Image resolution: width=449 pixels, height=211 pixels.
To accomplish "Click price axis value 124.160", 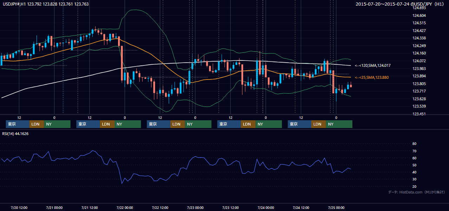I will click(x=419, y=53).
